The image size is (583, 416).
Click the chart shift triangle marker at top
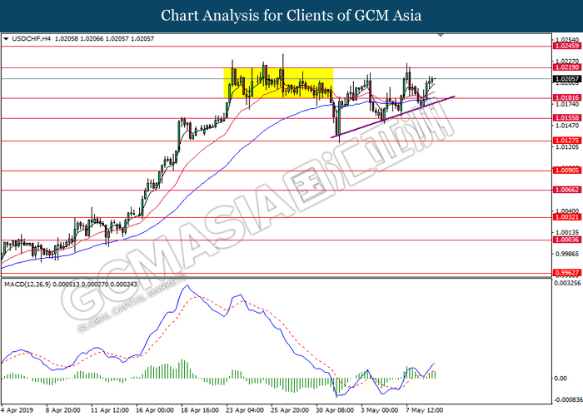[441, 35]
